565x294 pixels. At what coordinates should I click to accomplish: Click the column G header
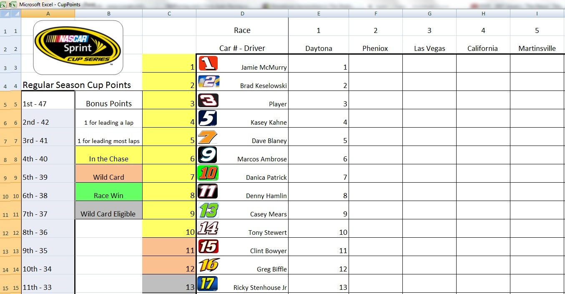point(429,13)
